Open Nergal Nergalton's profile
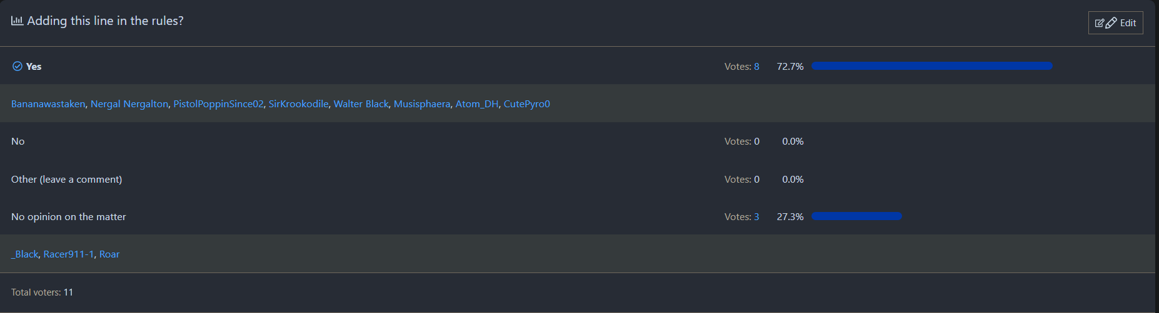Screen dimensions: 1159x313 tap(129, 104)
